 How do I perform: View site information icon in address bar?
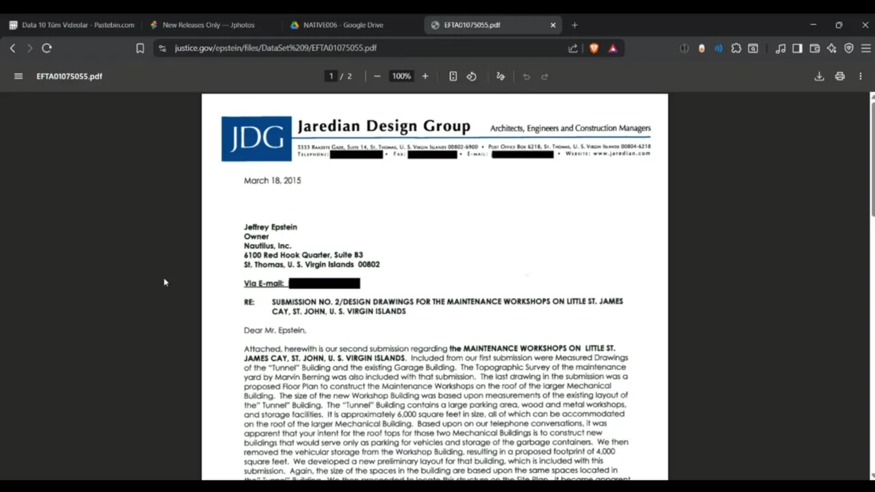point(162,48)
